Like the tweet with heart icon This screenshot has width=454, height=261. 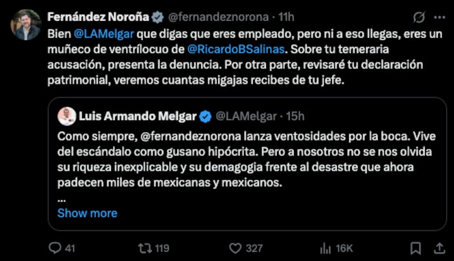pyautogui.click(x=235, y=248)
